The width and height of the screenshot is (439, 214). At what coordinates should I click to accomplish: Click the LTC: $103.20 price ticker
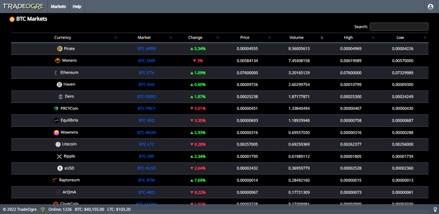click(x=119, y=209)
